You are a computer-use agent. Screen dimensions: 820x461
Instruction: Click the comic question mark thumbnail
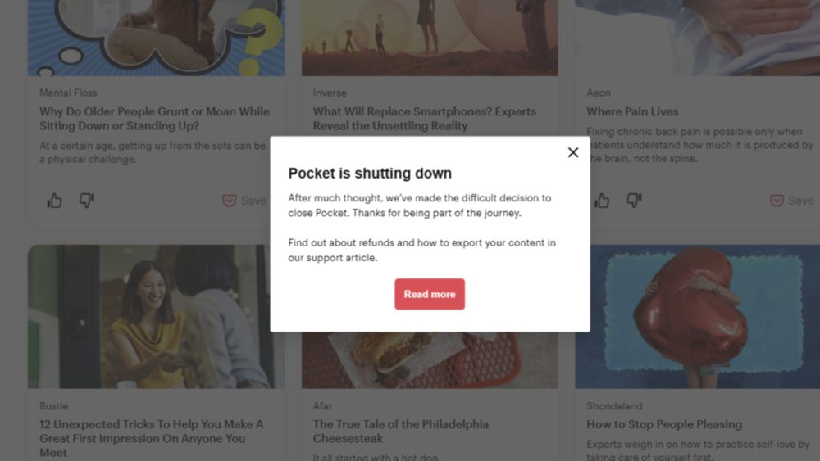coord(156,38)
